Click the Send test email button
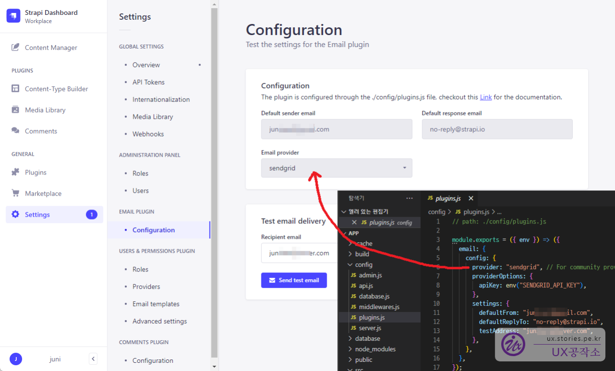 click(x=294, y=280)
